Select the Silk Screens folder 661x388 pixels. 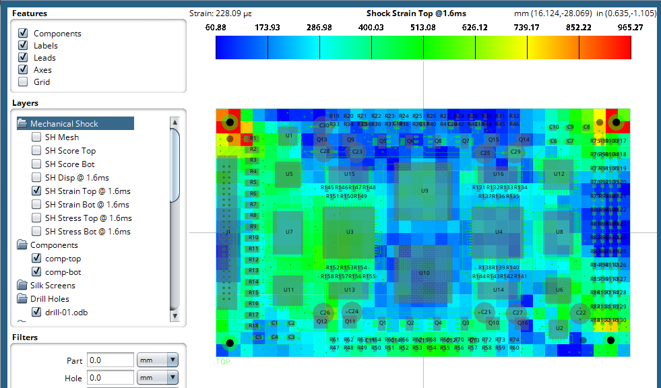click(53, 285)
